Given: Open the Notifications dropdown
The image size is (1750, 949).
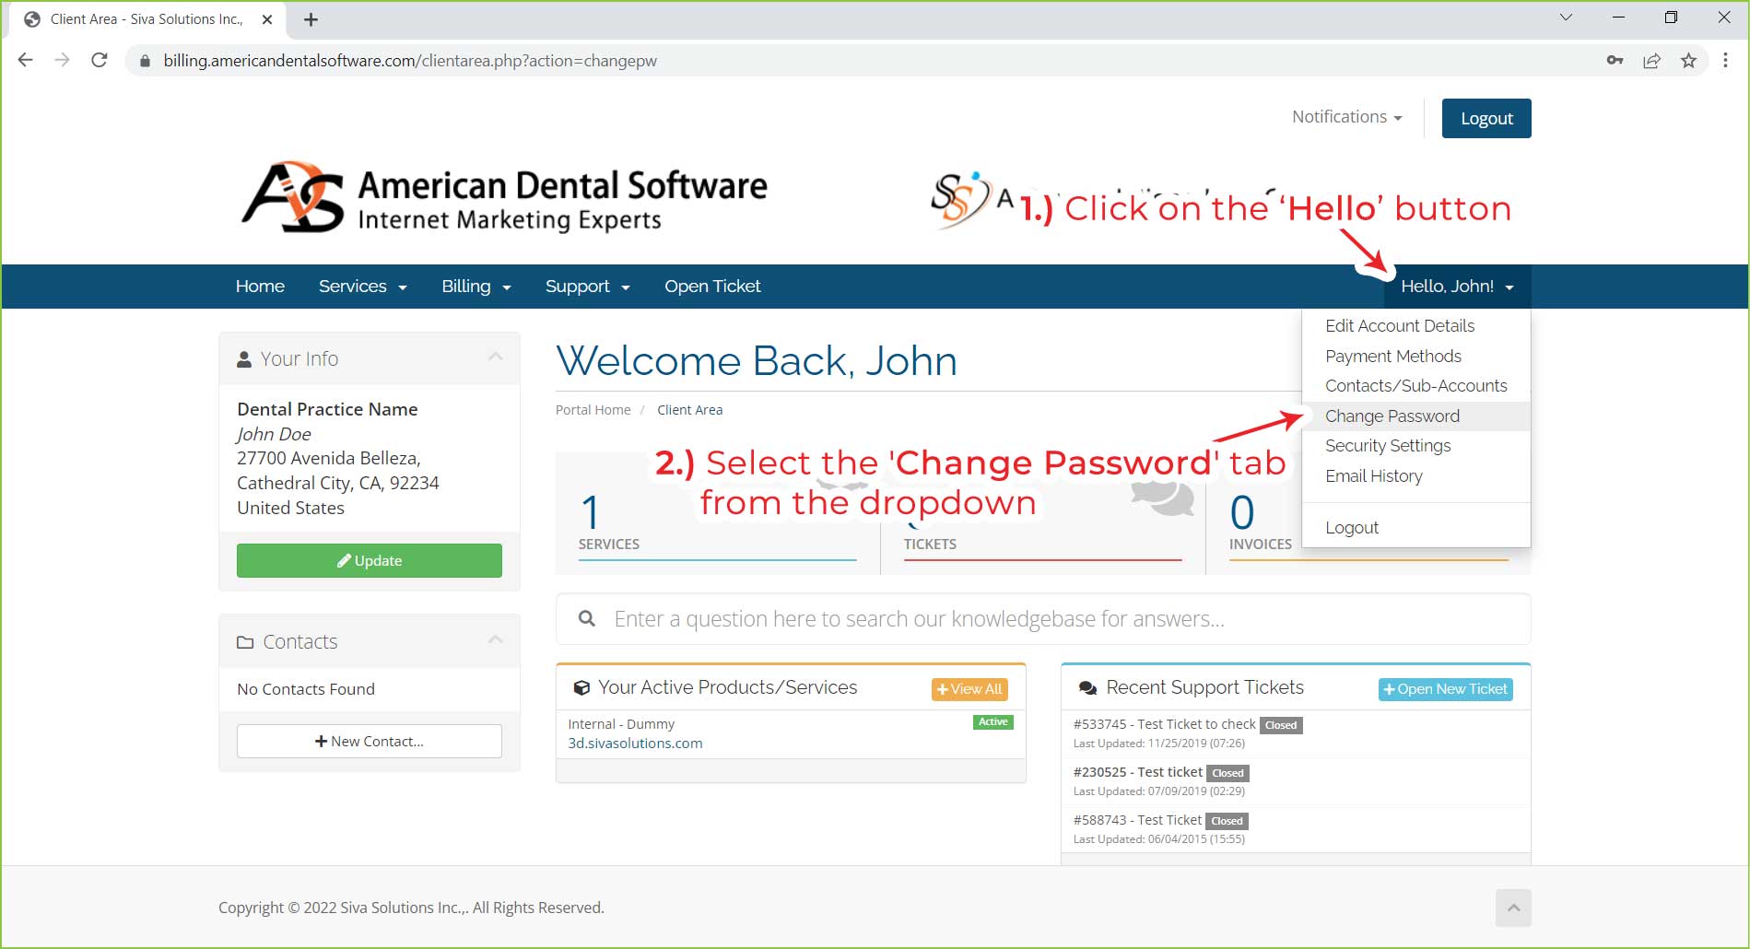Looking at the screenshot, I should [x=1346, y=117].
